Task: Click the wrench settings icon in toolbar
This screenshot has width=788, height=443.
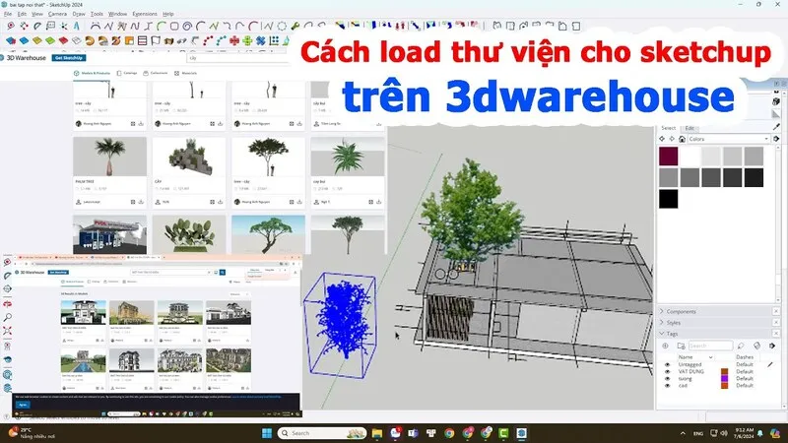Action: click(x=295, y=26)
